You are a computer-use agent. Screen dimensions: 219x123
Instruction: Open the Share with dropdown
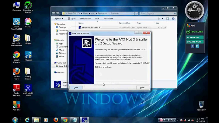click(x=85, y=19)
